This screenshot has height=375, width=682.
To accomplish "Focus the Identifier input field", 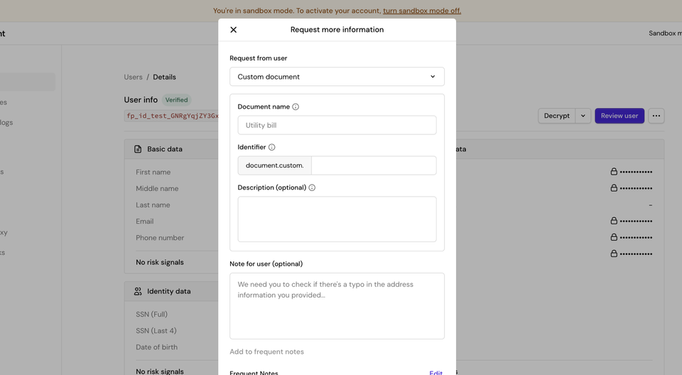I will pyautogui.click(x=373, y=165).
